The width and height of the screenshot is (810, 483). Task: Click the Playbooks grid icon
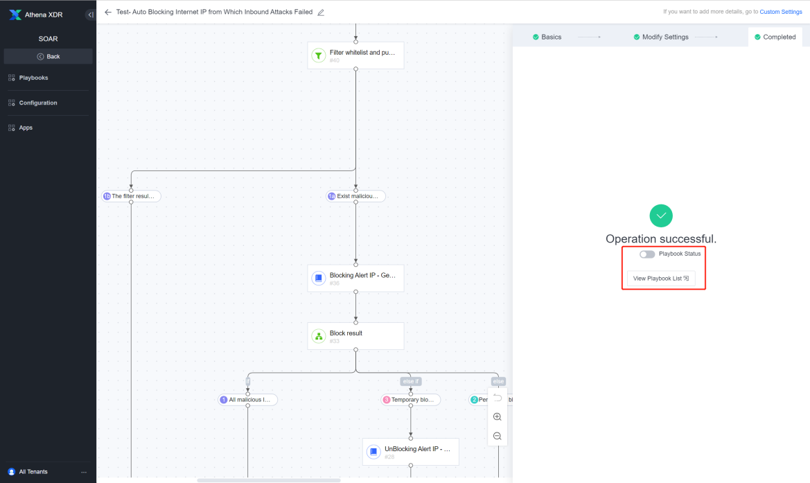point(11,78)
